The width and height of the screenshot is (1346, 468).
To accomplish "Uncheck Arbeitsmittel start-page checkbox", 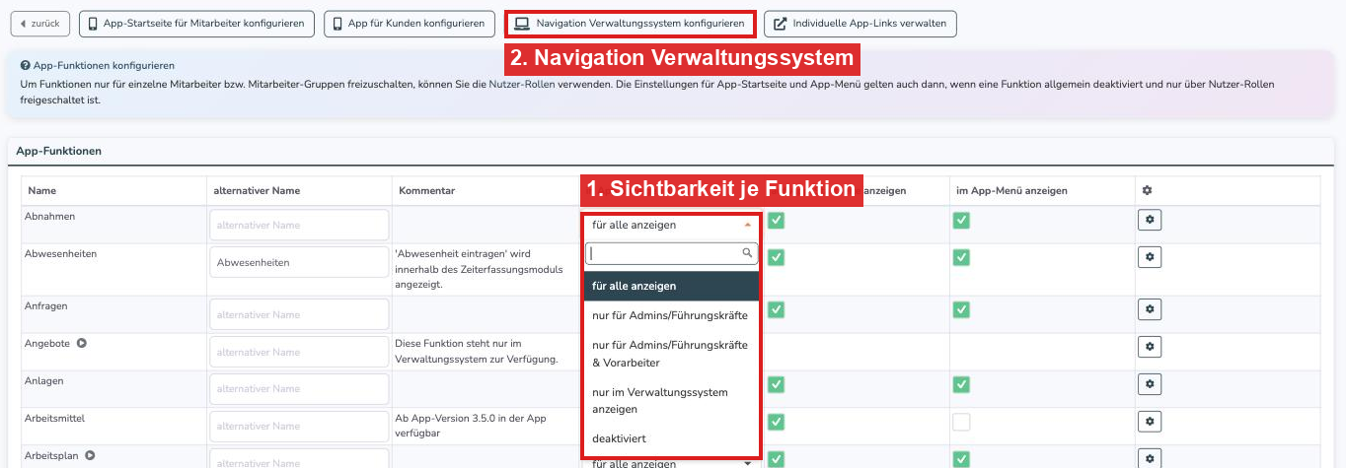I will [777, 422].
